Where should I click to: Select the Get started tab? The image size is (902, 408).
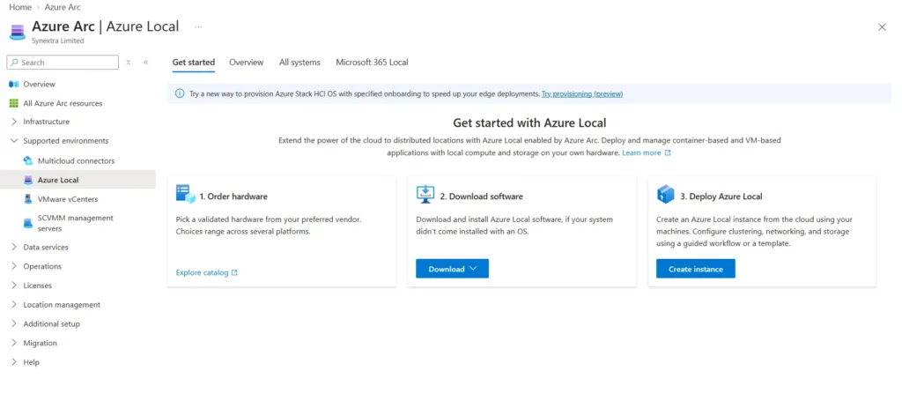tap(193, 63)
